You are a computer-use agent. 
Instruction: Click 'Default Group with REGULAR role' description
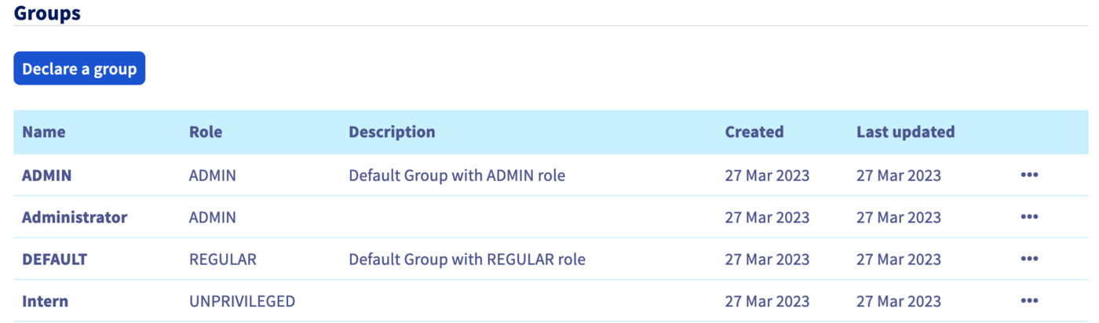pos(467,259)
